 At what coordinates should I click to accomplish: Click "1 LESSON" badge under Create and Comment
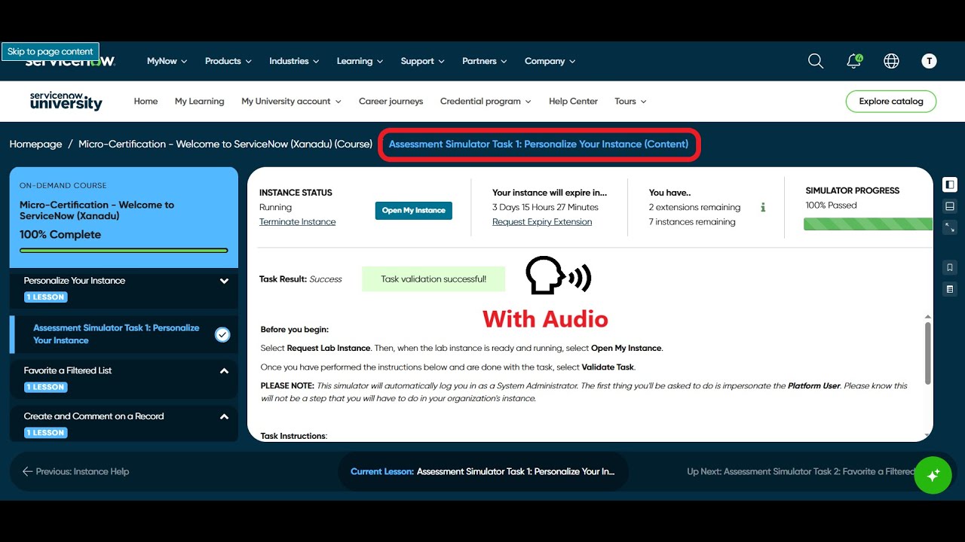[x=46, y=433]
